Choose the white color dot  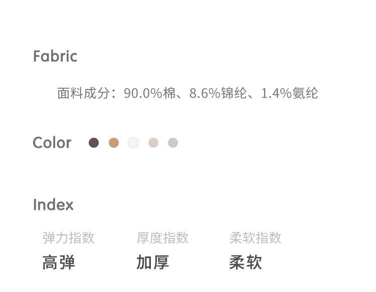tap(133, 143)
